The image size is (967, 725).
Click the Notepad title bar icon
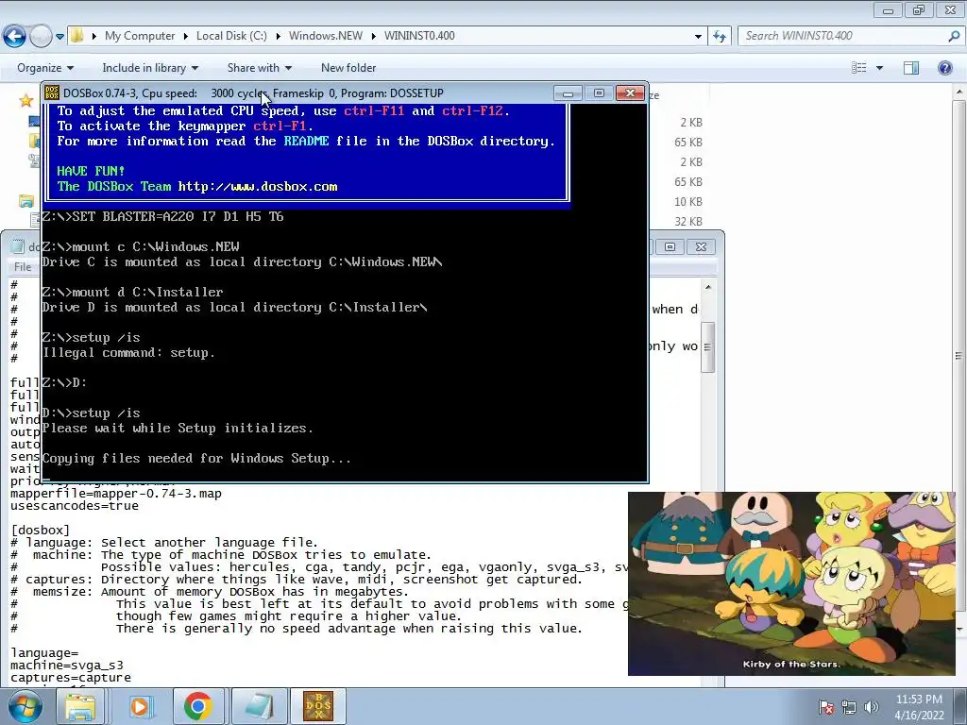coord(17,246)
